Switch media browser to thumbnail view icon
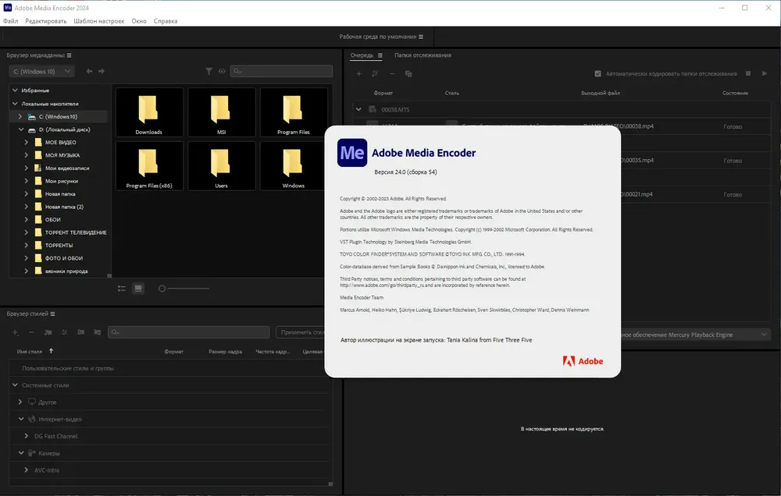 pyautogui.click(x=138, y=288)
